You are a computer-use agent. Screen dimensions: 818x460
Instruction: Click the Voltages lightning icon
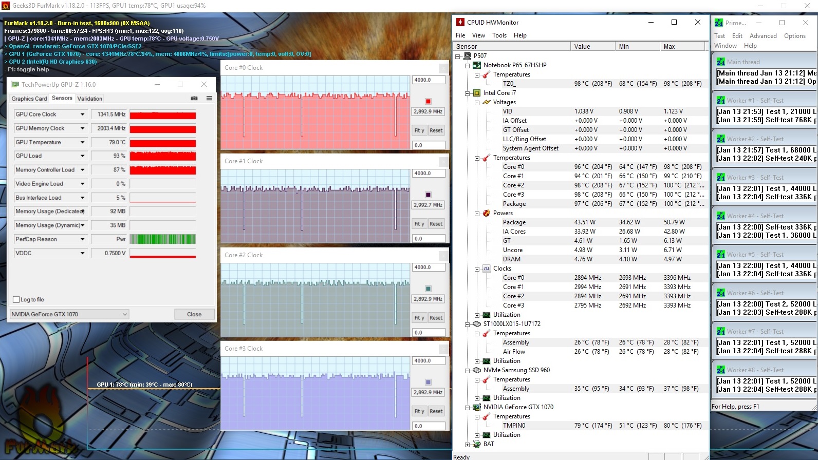[x=487, y=102]
